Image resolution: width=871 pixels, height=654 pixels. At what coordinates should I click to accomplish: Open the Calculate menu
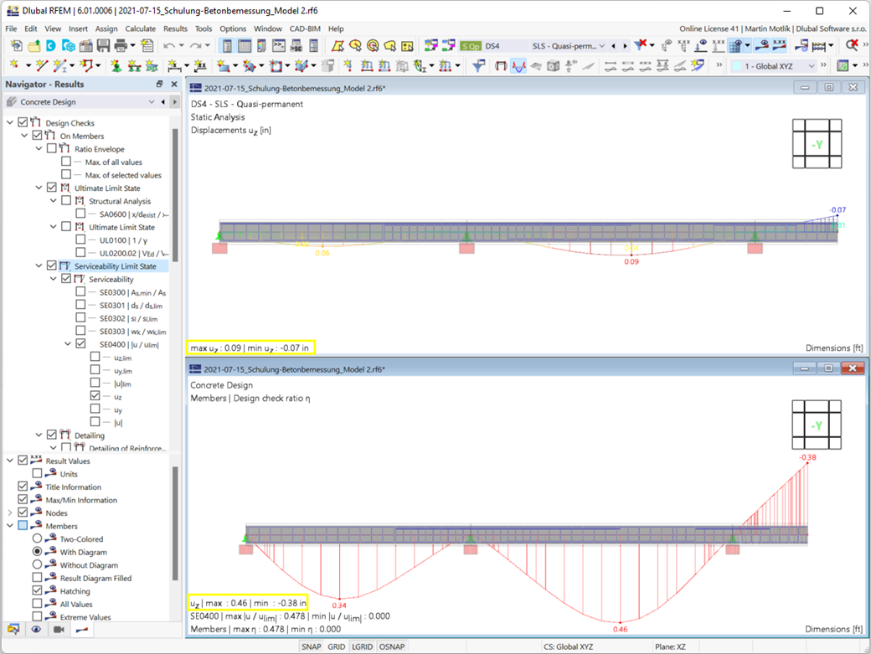click(140, 28)
